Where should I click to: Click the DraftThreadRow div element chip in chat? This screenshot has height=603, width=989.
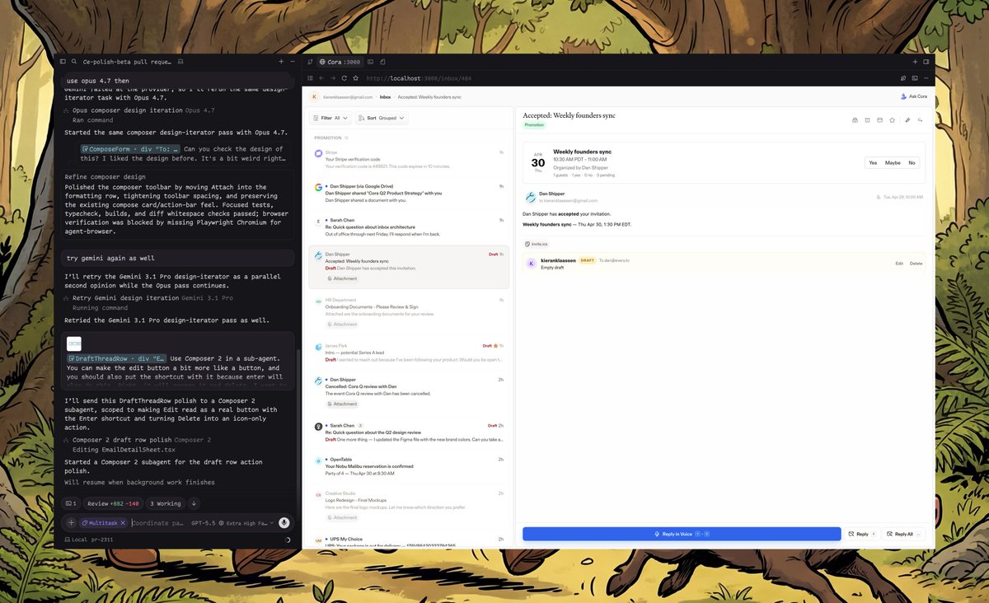coord(117,358)
